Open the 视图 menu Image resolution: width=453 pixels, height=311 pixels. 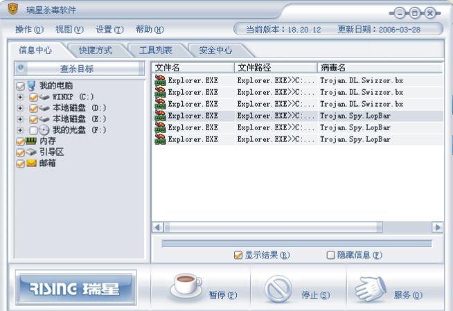[69, 30]
